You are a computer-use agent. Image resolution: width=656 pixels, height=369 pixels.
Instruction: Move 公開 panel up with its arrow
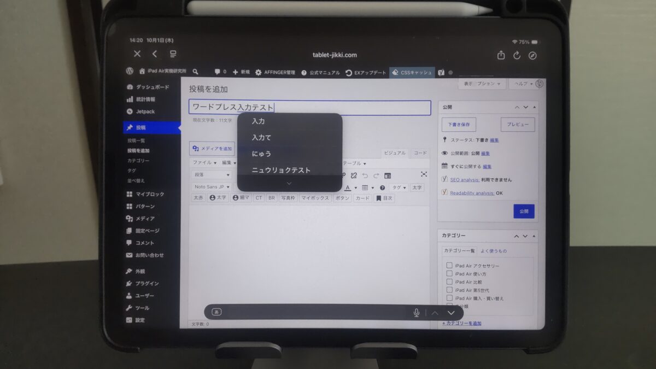[517, 107]
